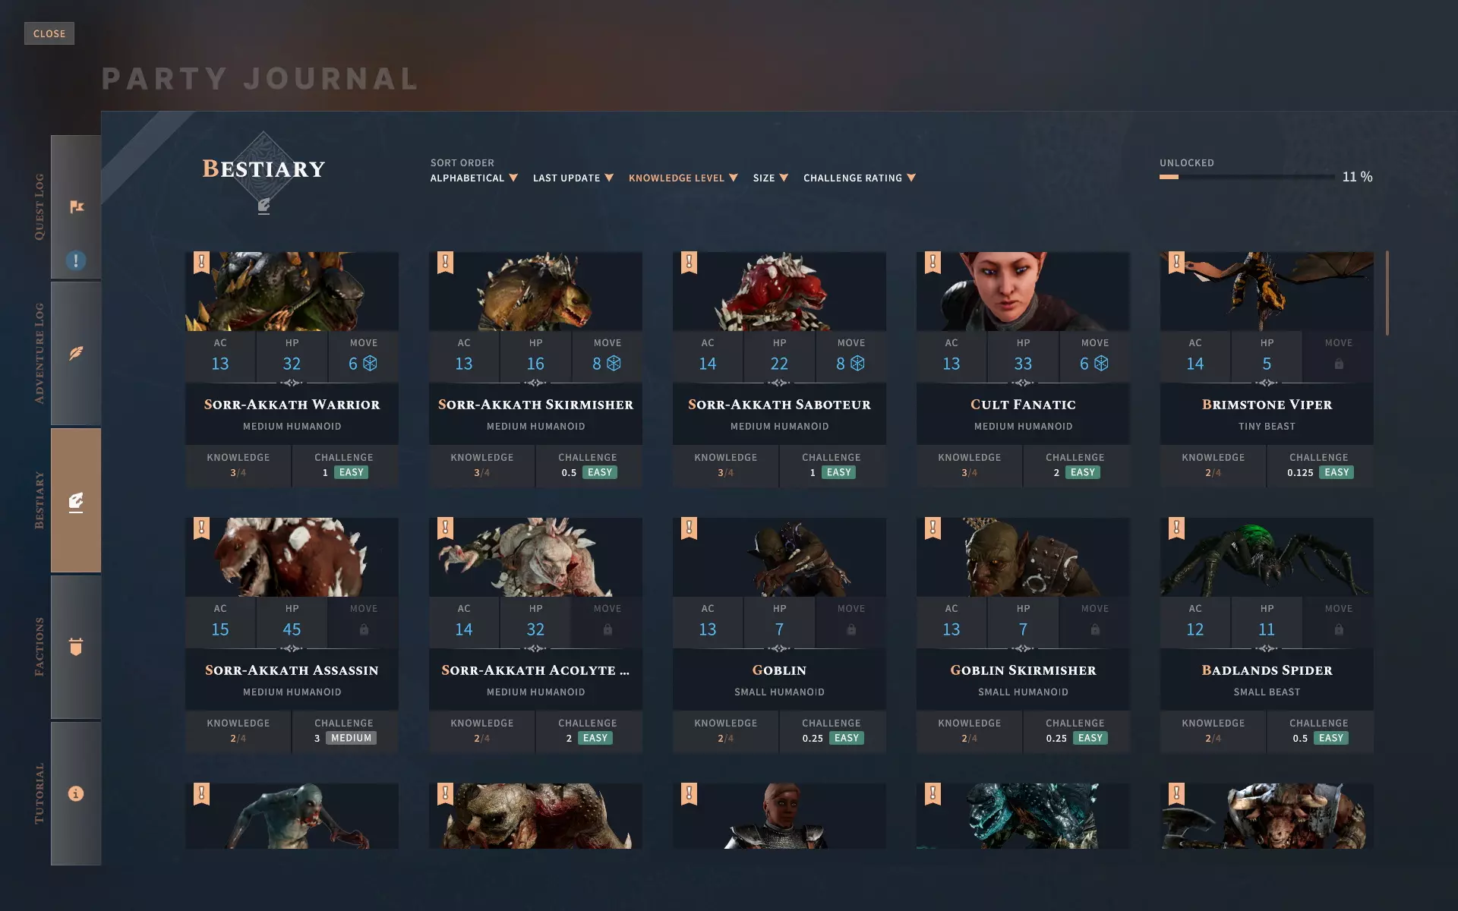1458x911 pixels.
Task: Click the AC 14 value on Brimstone Viper
Action: pos(1194,364)
